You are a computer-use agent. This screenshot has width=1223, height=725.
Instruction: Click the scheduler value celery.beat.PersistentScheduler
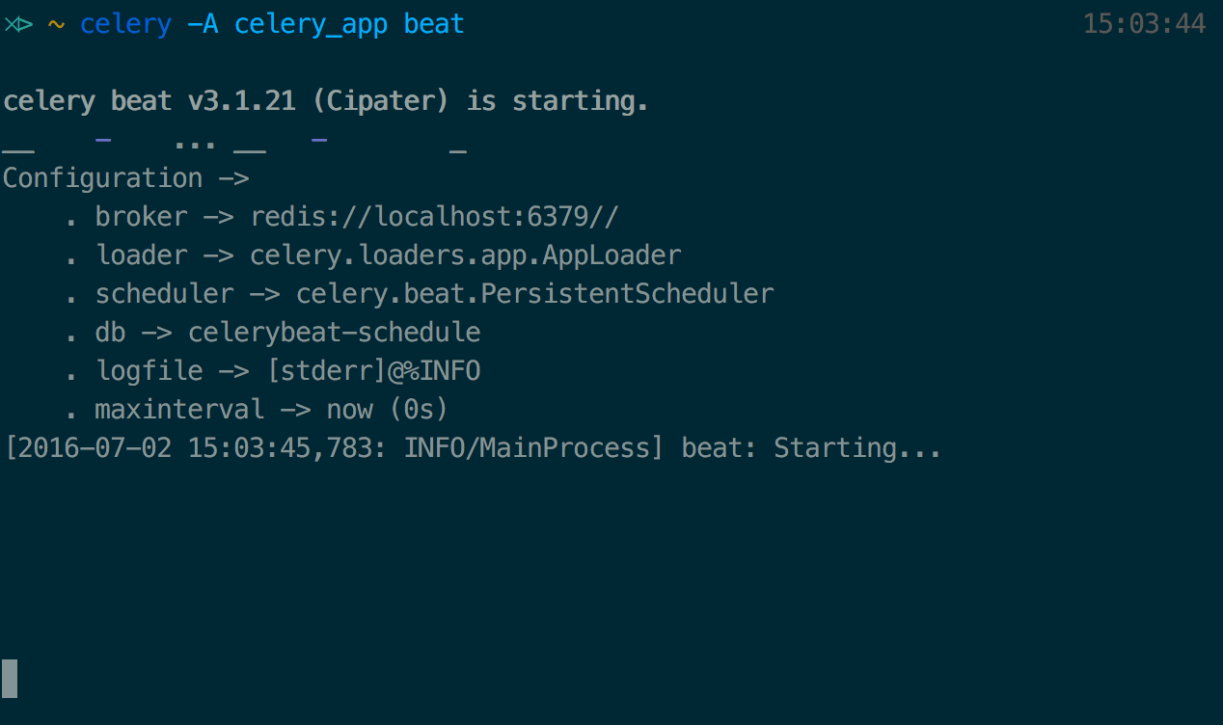[534, 294]
